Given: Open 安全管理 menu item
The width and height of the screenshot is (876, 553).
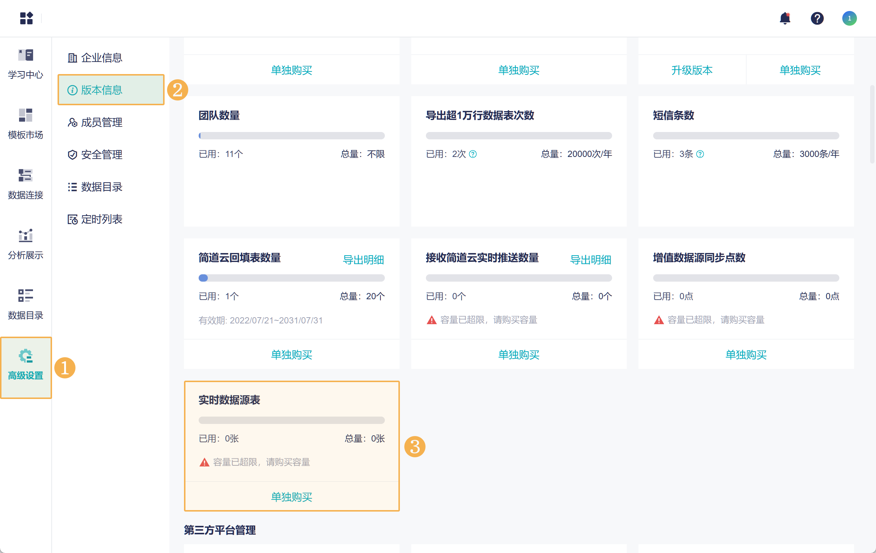Looking at the screenshot, I should tap(101, 154).
